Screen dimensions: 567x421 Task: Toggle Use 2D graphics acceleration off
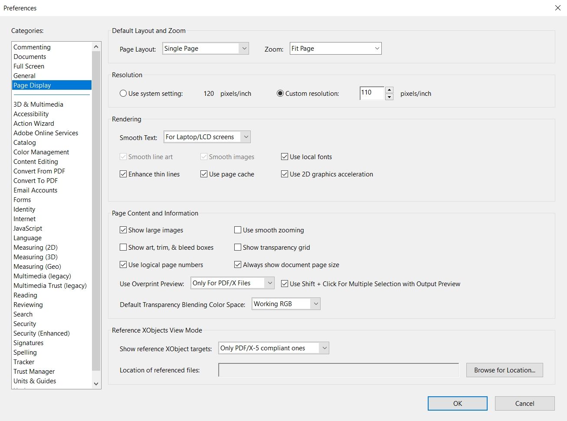285,174
